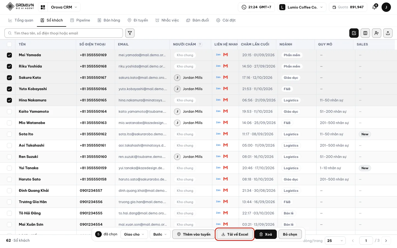
Task: Click the export upload icon
Action: point(388,33)
